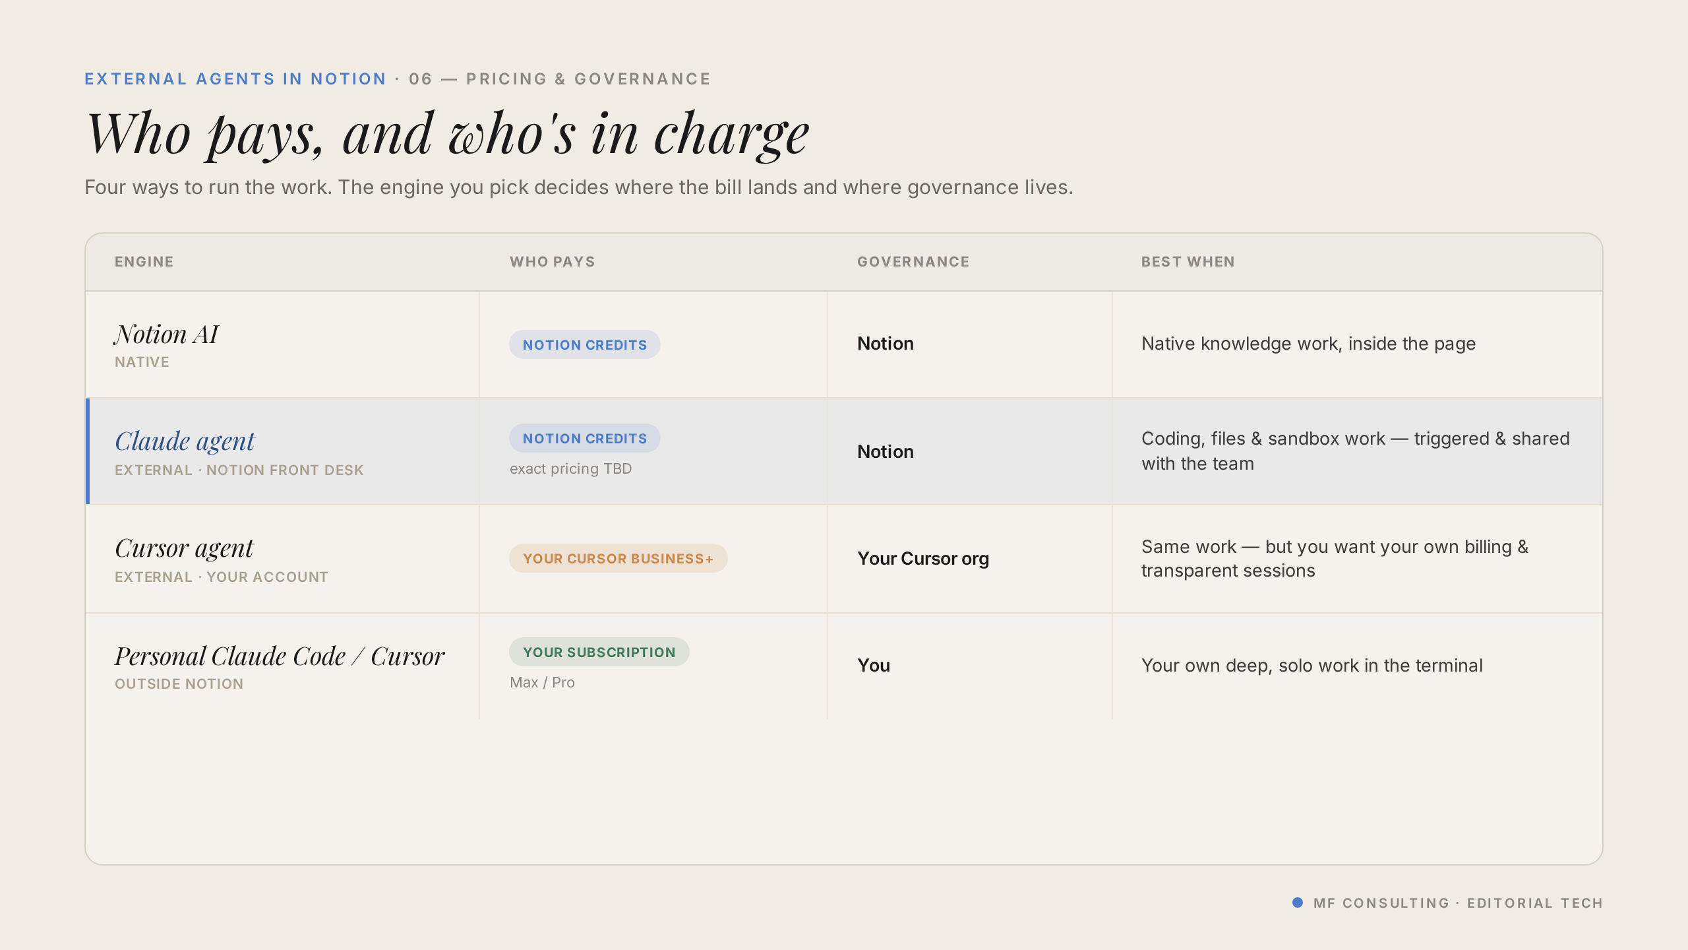
Task: Click the 'External · Notion Front Desk' label
Action: click(239, 470)
